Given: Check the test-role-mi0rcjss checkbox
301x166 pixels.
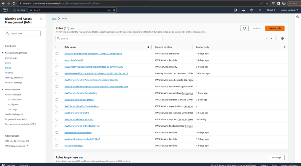Looking at the screenshot, I should pos(57,146).
